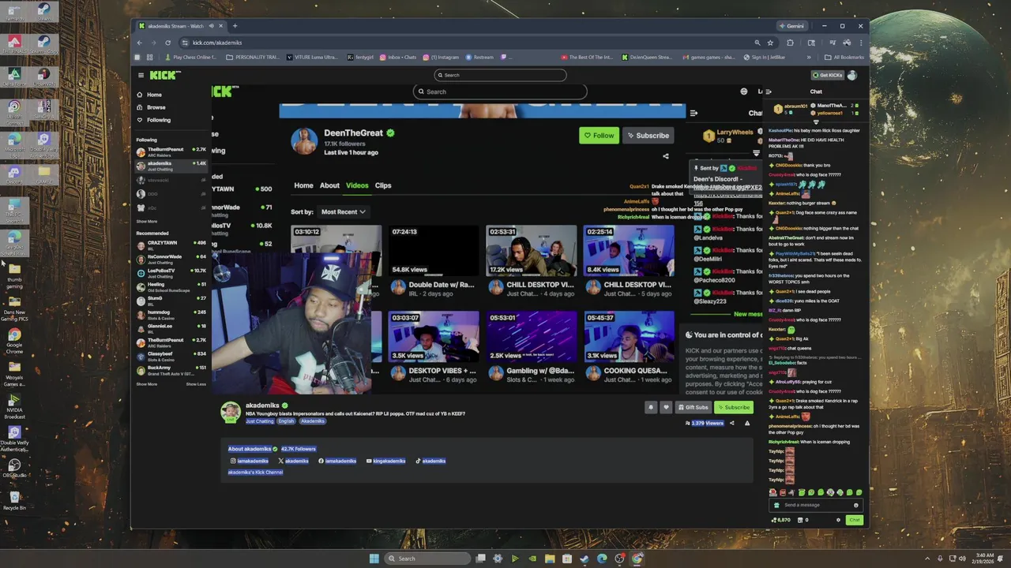
Task: Click the Instagram iamakademiks link
Action: (x=250, y=461)
